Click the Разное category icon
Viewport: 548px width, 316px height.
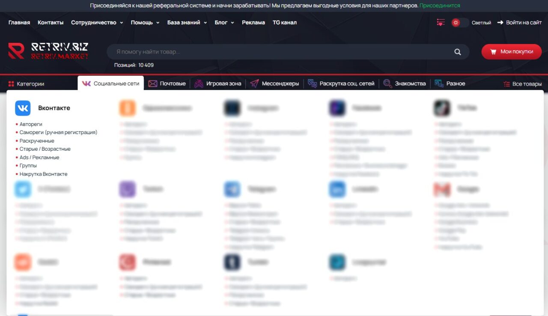click(x=439, y=83)
